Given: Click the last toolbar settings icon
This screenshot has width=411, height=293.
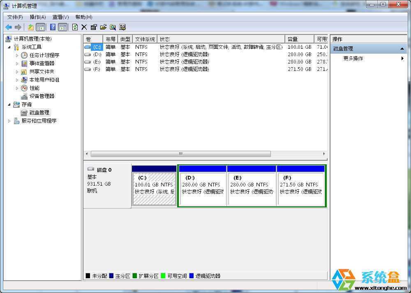Looking at the screenshot, I should coord(122,27).
